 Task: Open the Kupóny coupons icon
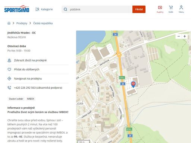[160, 9]
